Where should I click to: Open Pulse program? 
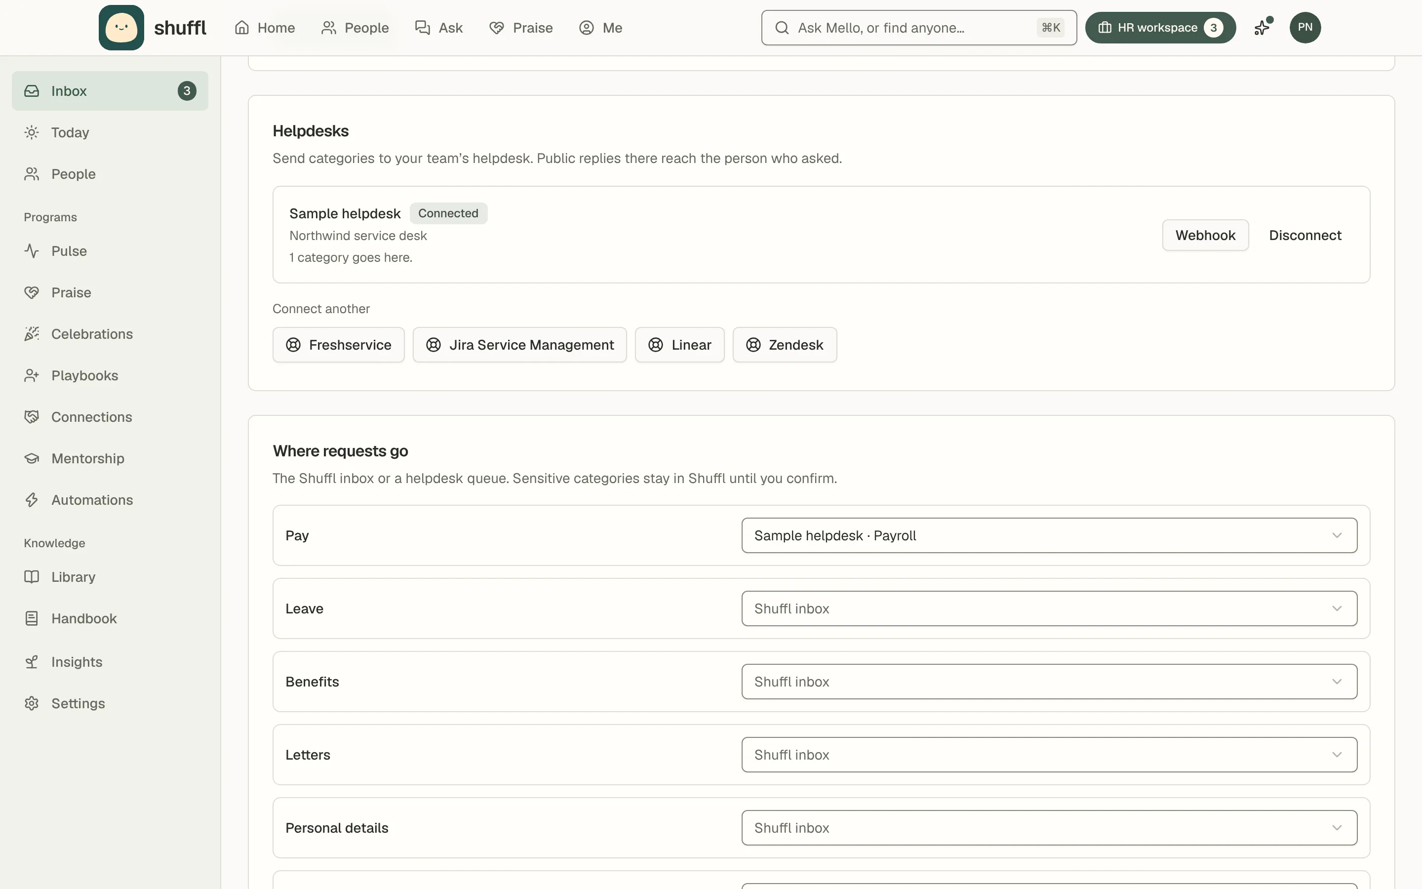click(x=110, y=251)
